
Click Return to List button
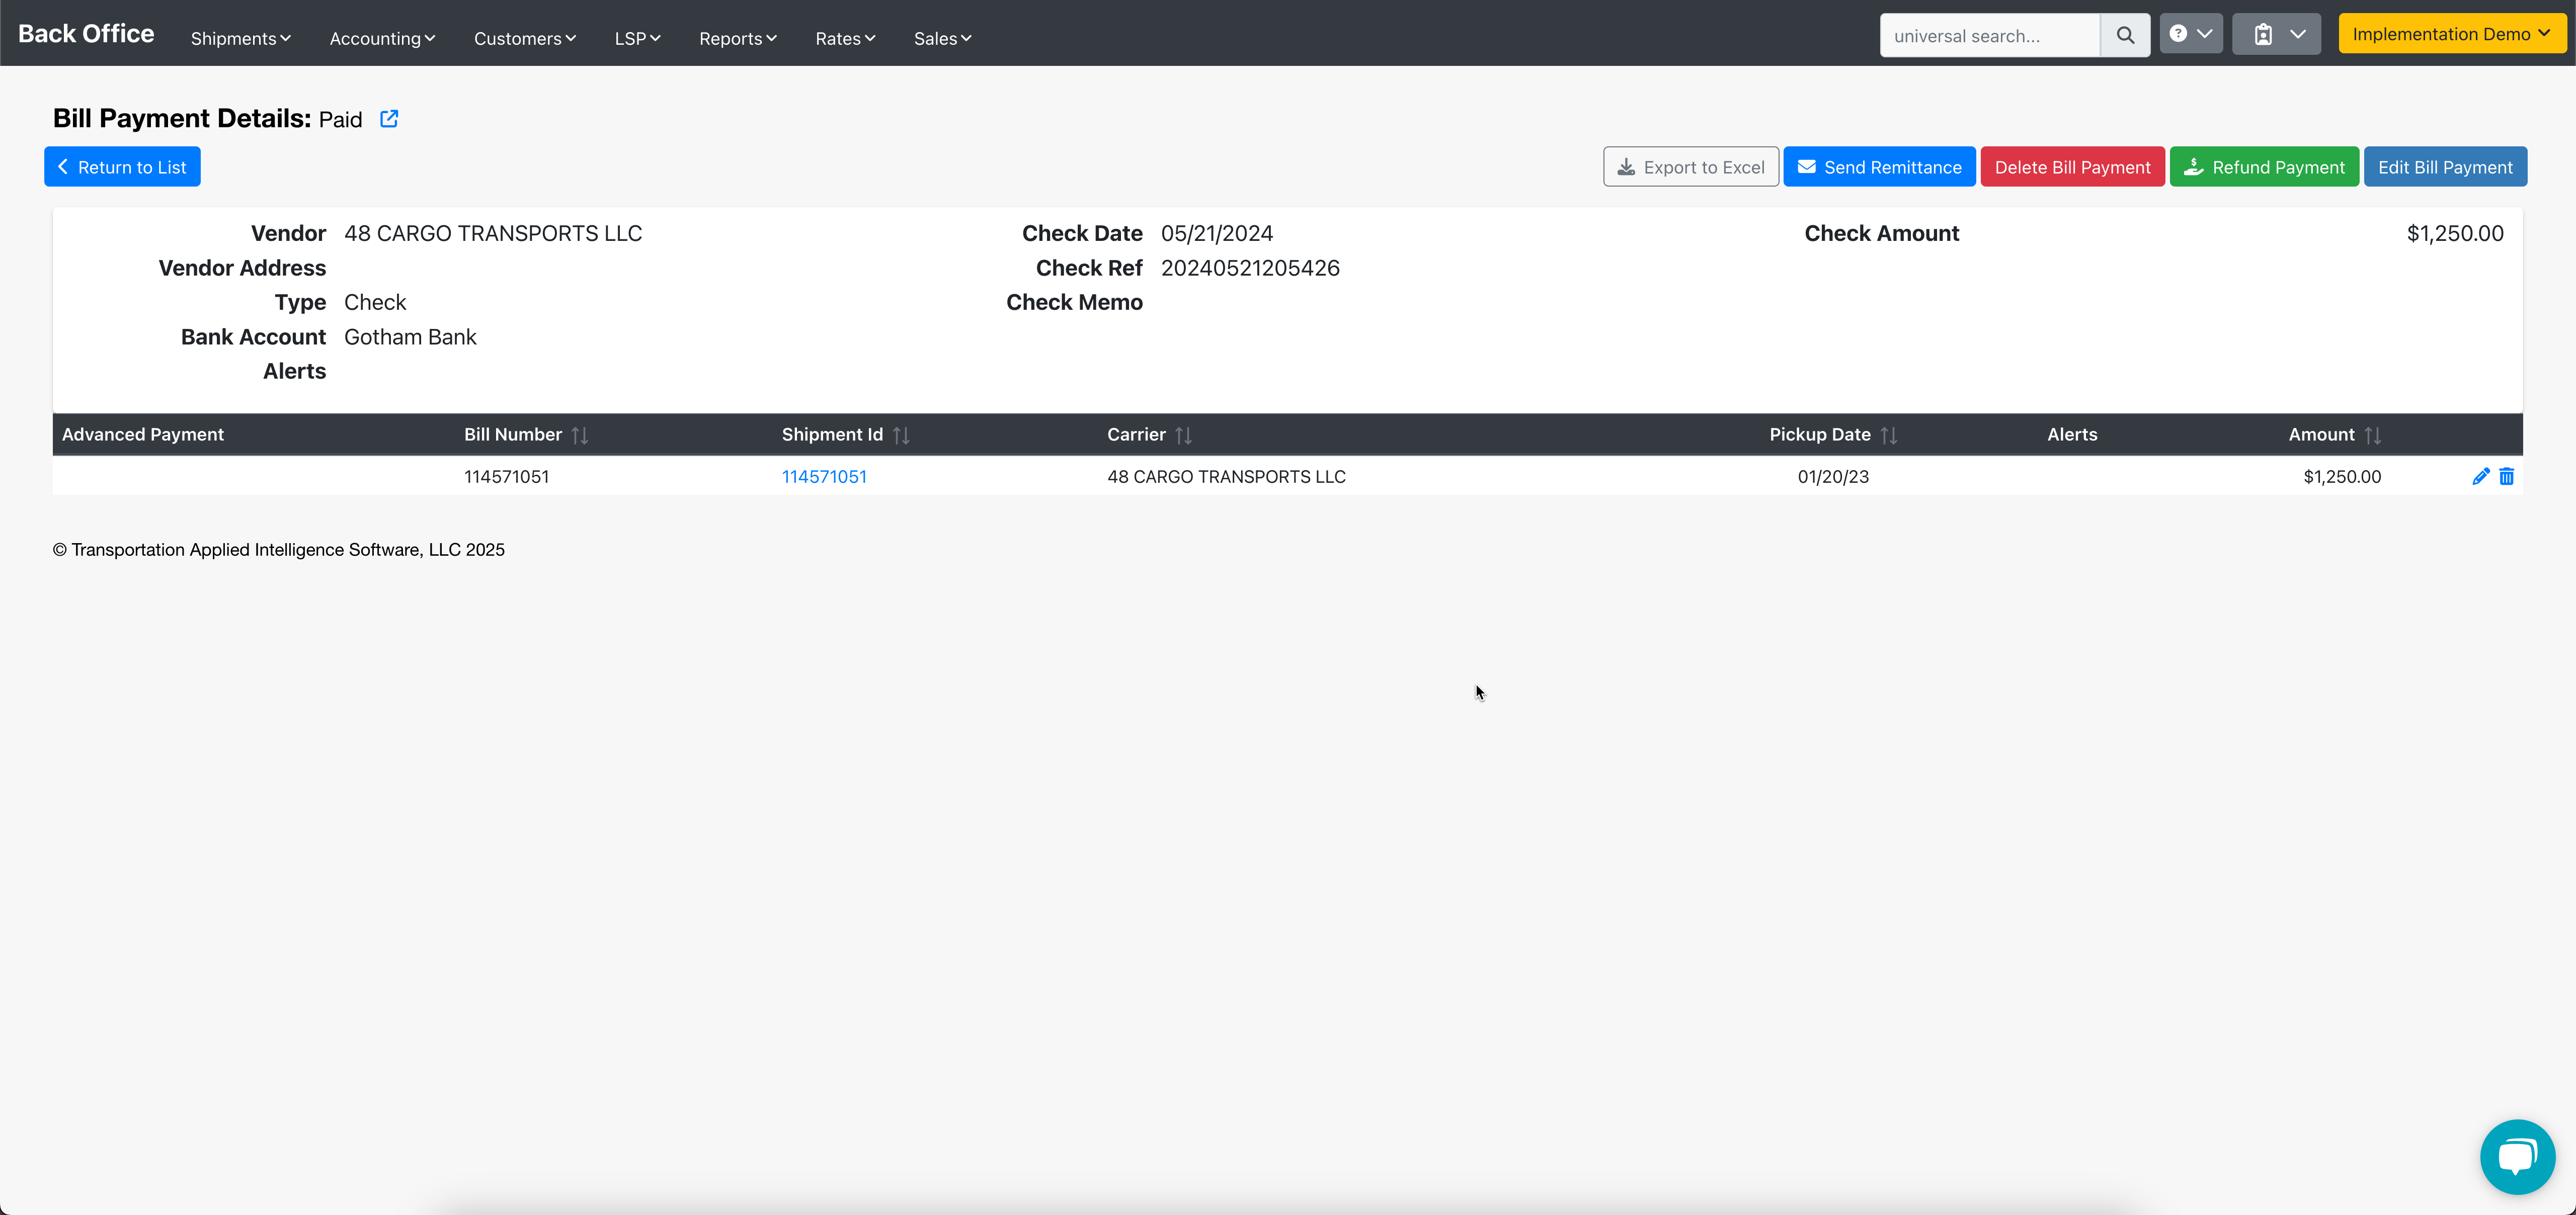[x=122, y=167]
